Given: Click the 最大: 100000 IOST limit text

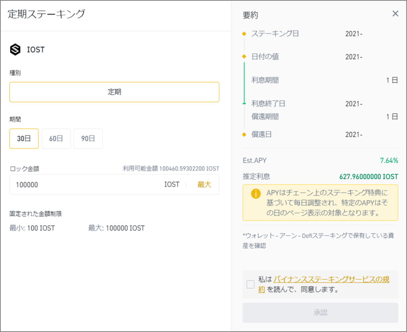Looking at the screenshot, I should (116, 228).
